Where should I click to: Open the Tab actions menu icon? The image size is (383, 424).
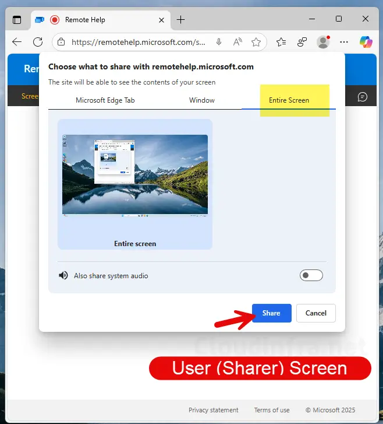[x=17, y=20]
